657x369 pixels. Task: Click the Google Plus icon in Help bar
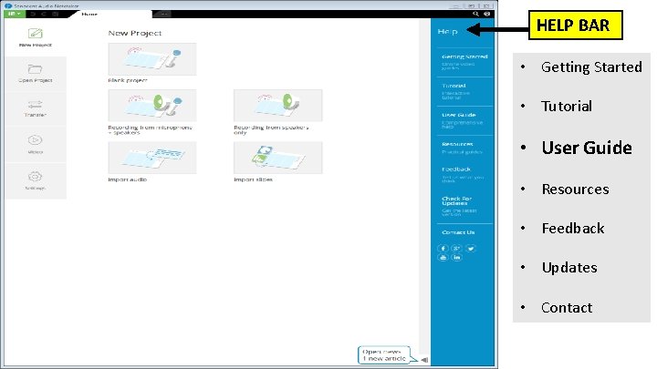[457, 249]
